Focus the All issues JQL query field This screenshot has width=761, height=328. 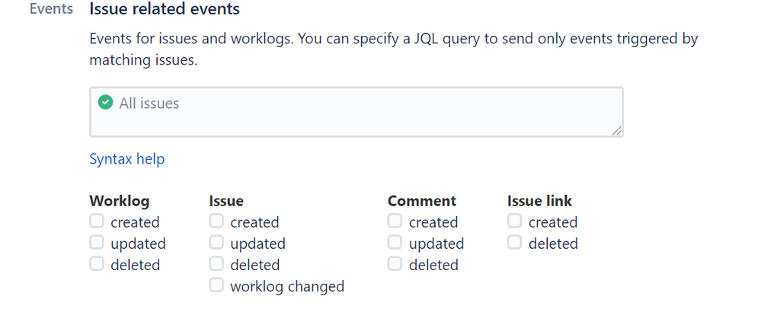(357, 112)
